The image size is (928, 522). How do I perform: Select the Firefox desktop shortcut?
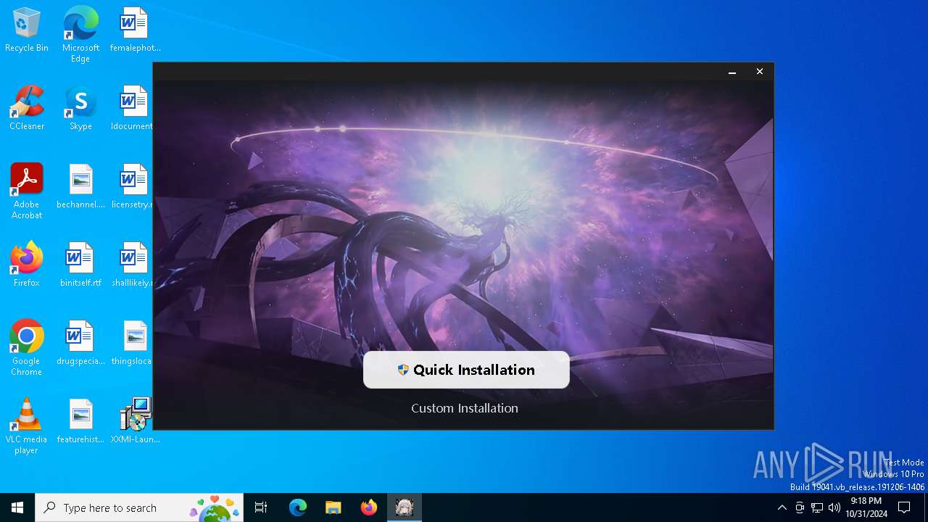(x=27, y=265)
